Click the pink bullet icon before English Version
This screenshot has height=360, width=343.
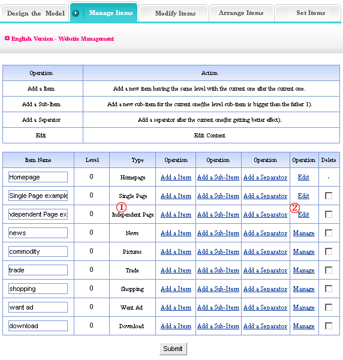pos(7,38)
